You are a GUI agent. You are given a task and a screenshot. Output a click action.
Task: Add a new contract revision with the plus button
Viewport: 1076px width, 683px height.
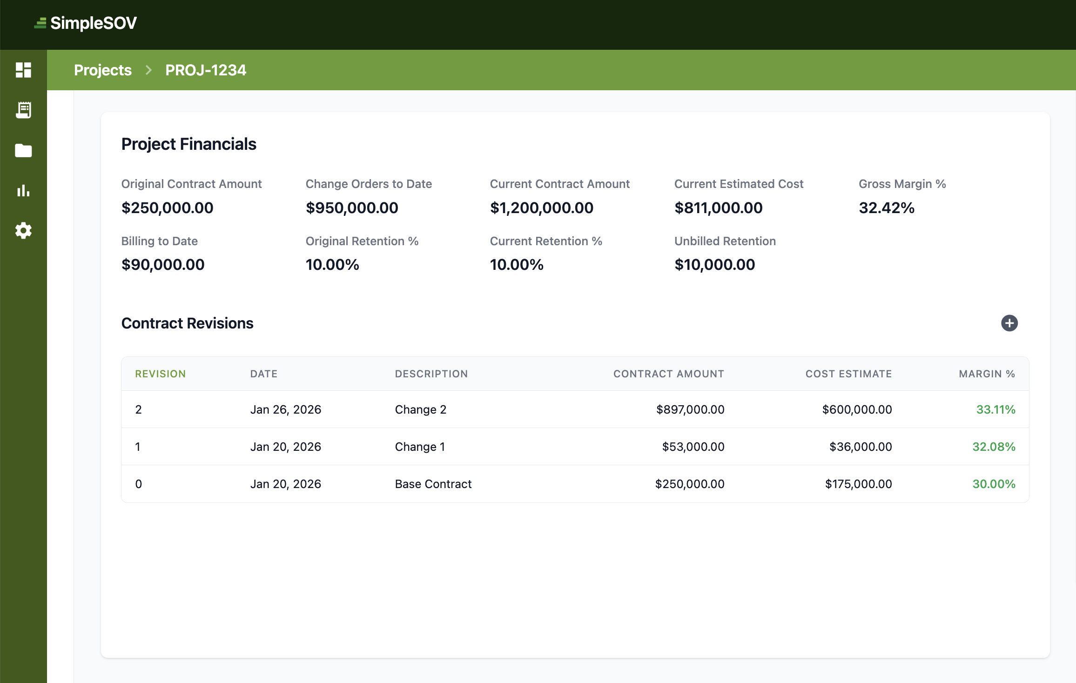pos(1009,323)
